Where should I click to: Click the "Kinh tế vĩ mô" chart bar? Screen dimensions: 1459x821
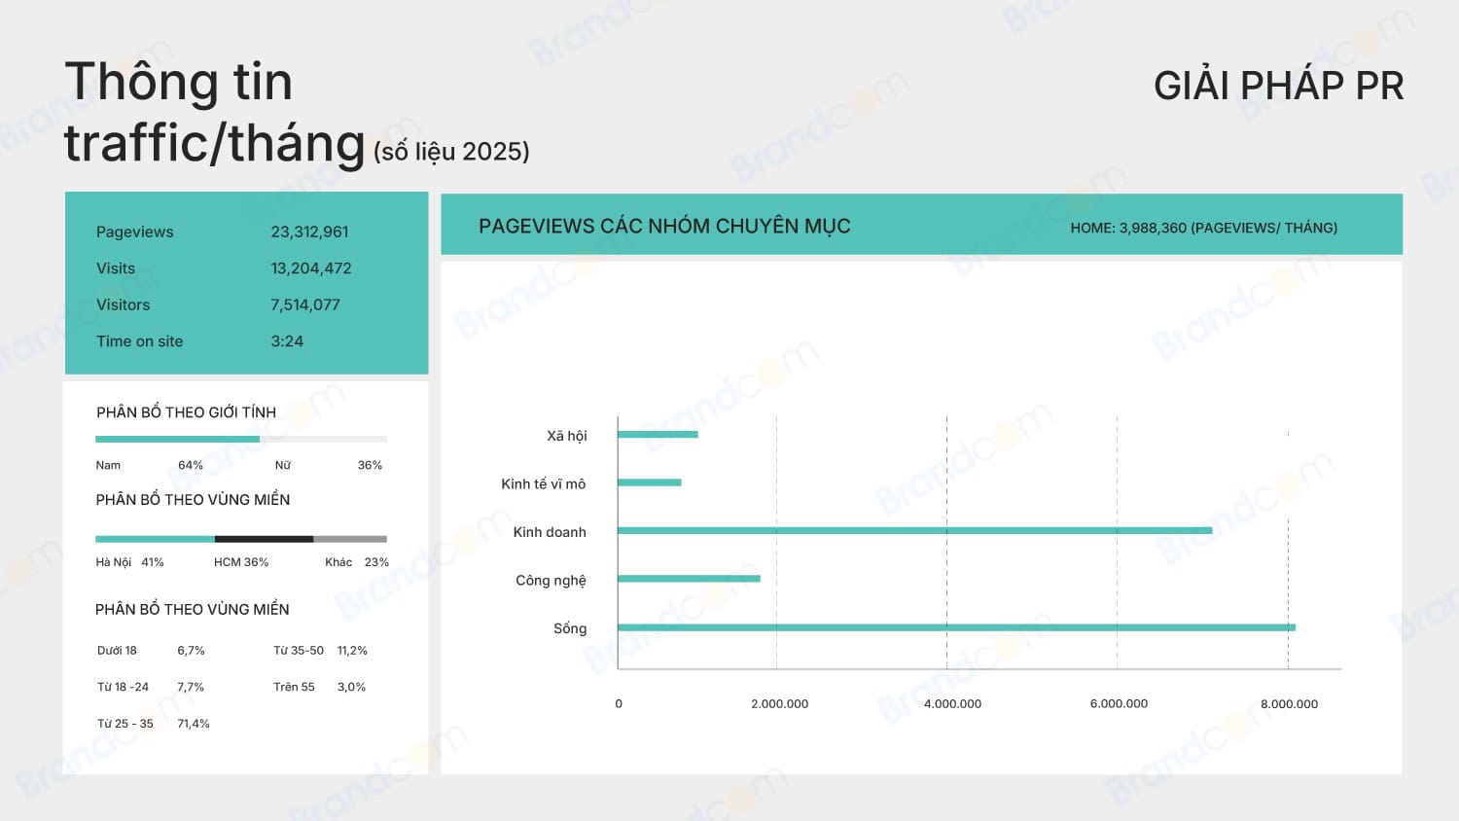649,482
